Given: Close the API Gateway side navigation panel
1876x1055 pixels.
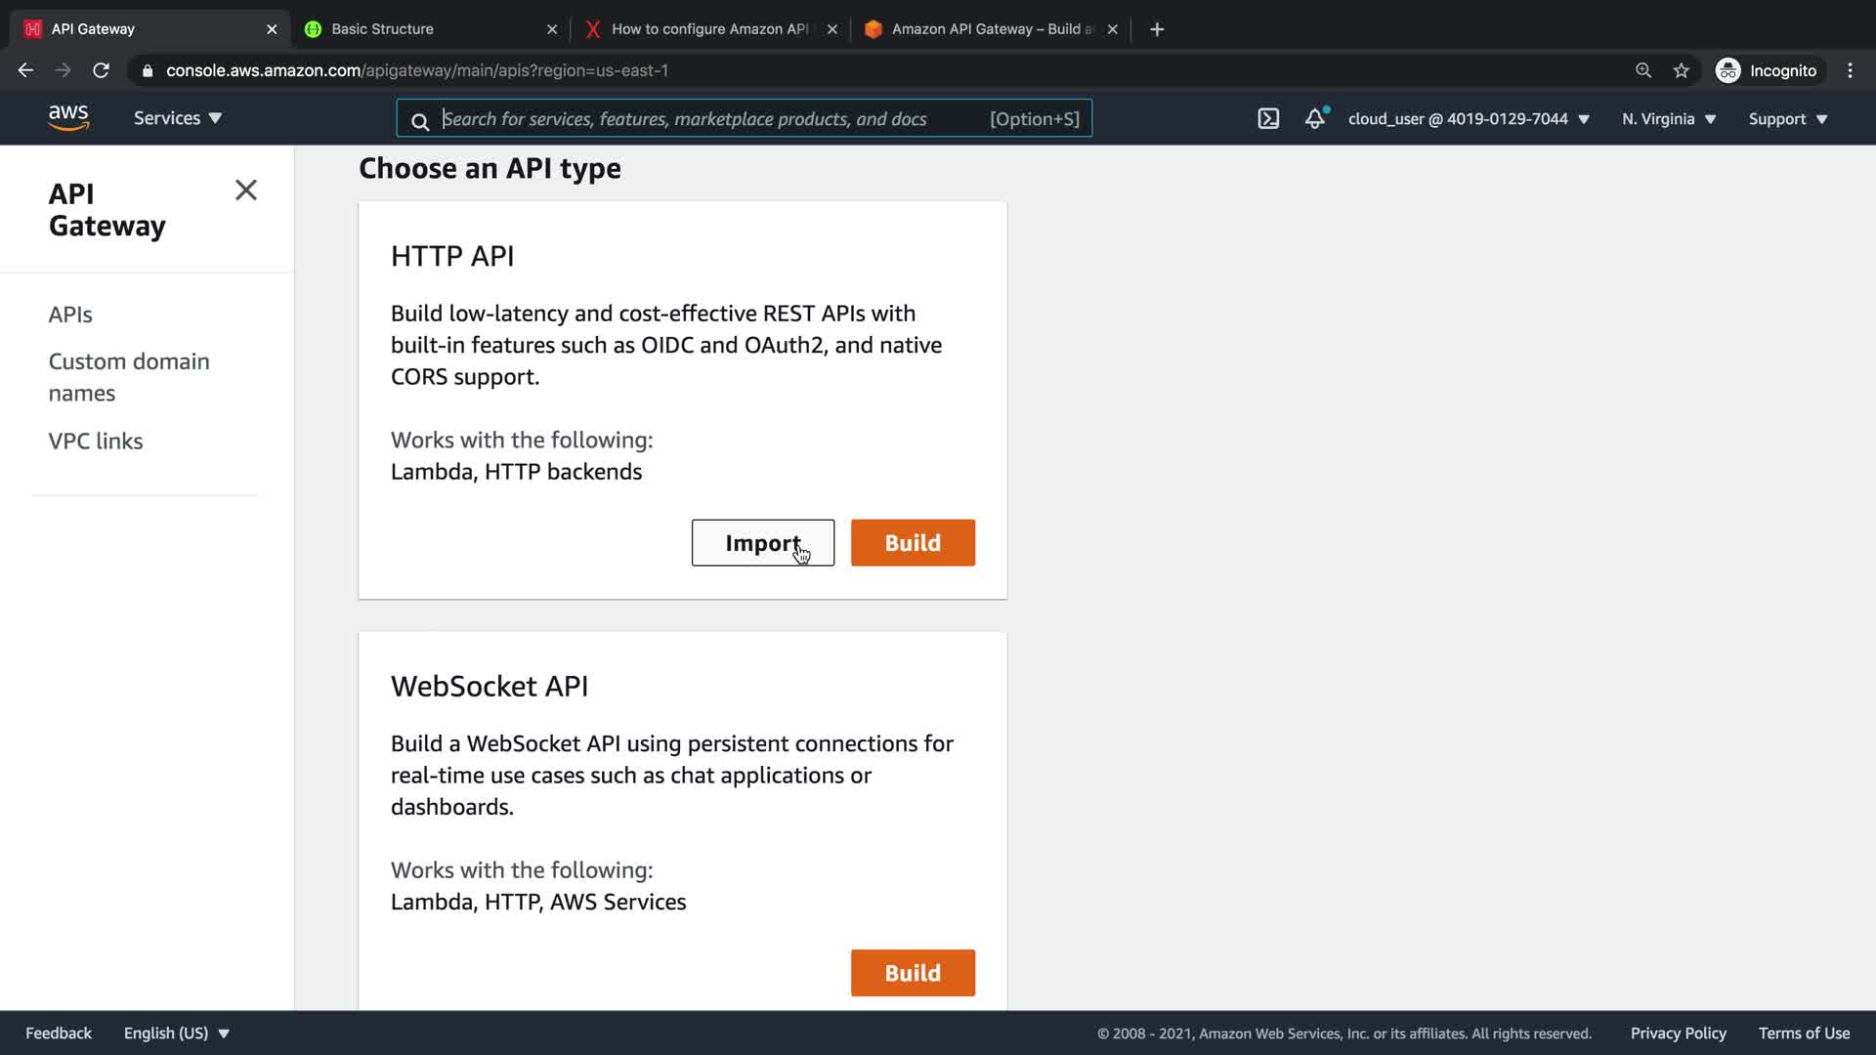Looking at the screenshot, I should click(x=246, y=190).
